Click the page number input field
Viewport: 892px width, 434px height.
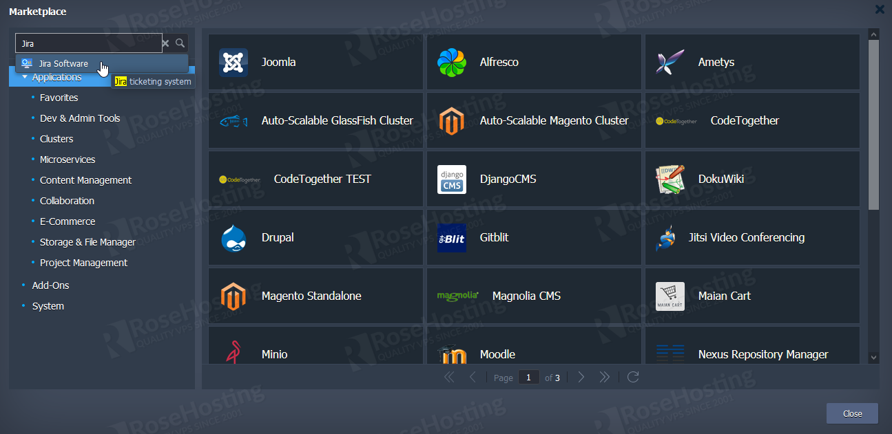529,377
